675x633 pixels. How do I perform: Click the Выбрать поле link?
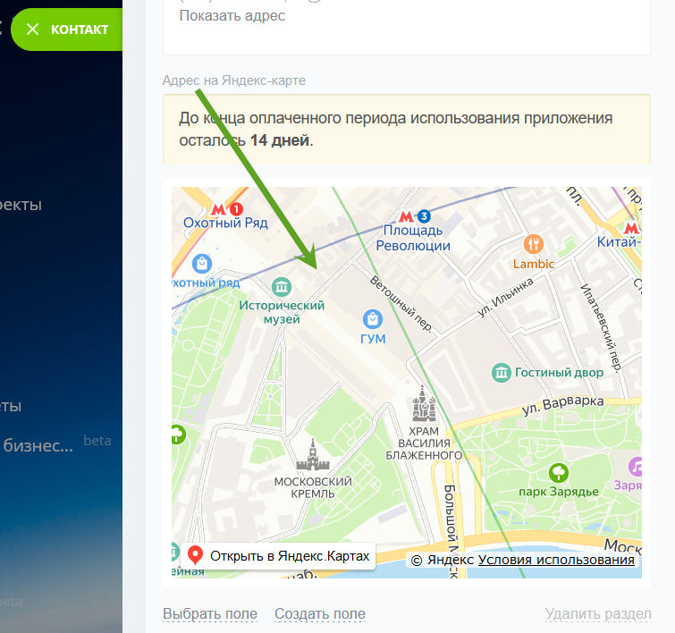tap(210, 613)
